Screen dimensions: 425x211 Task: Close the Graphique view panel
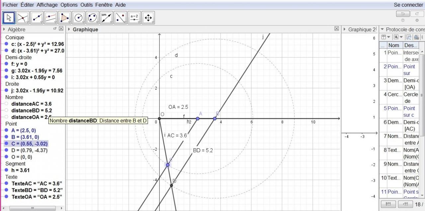(x=337, y=29)
